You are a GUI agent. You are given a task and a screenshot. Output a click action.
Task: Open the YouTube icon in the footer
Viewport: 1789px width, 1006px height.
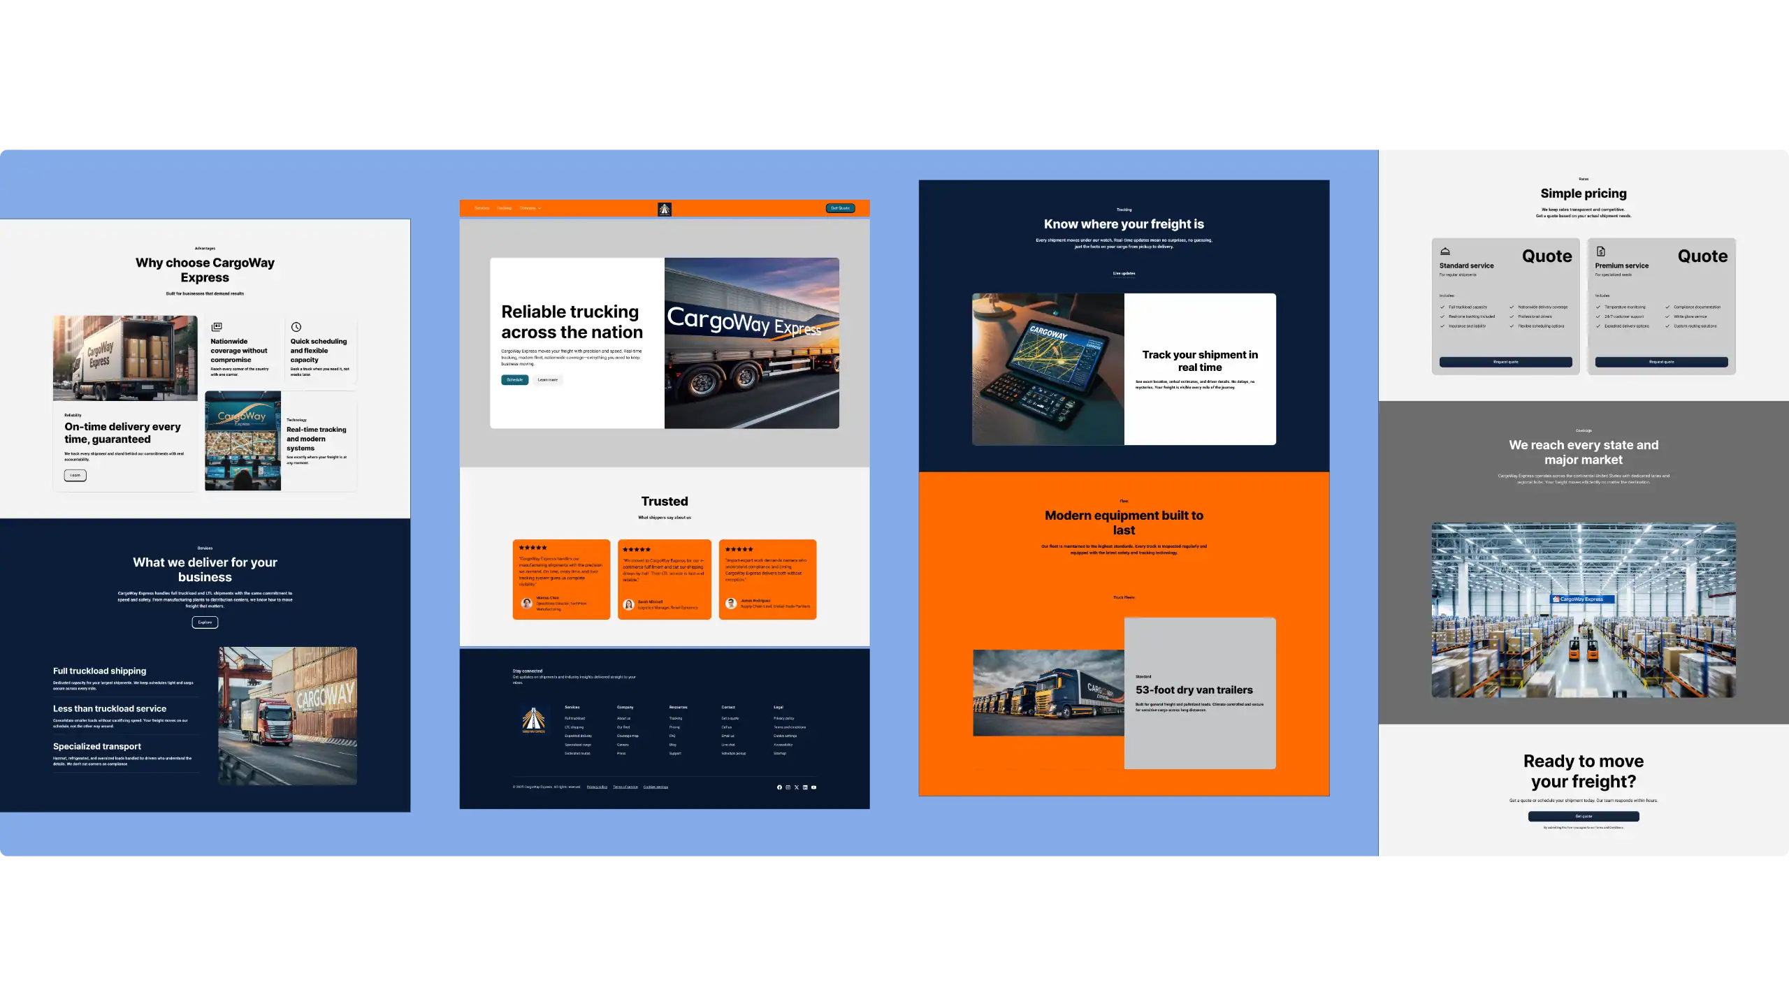(x=813, y=787)
